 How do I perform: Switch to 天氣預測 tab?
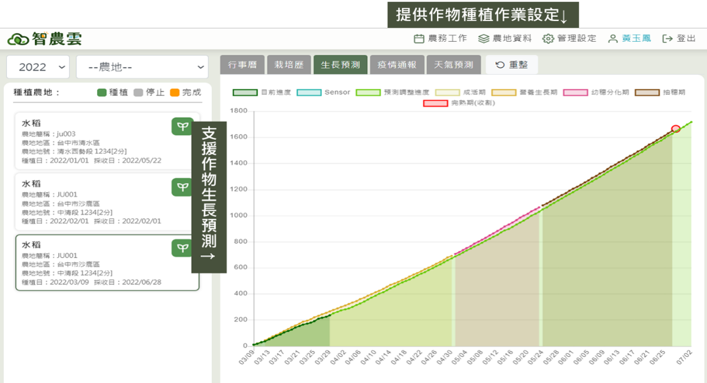[454, 65]
